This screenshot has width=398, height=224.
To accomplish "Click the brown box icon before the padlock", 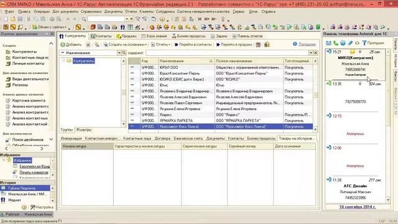I will pyautogui.click(x=258, y=44).
